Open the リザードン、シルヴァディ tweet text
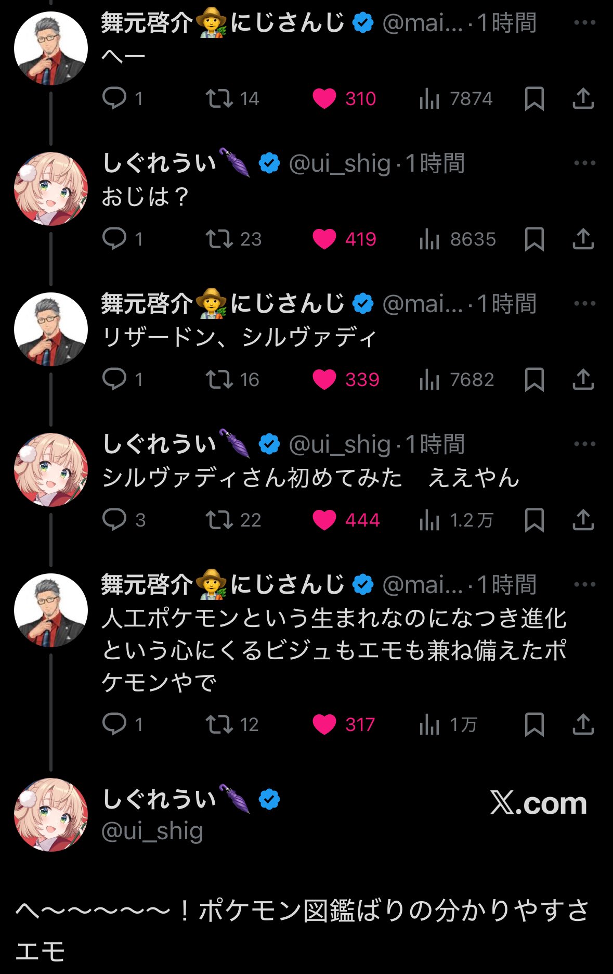Viewport: 613px width, 974px height. pos(239,338)
